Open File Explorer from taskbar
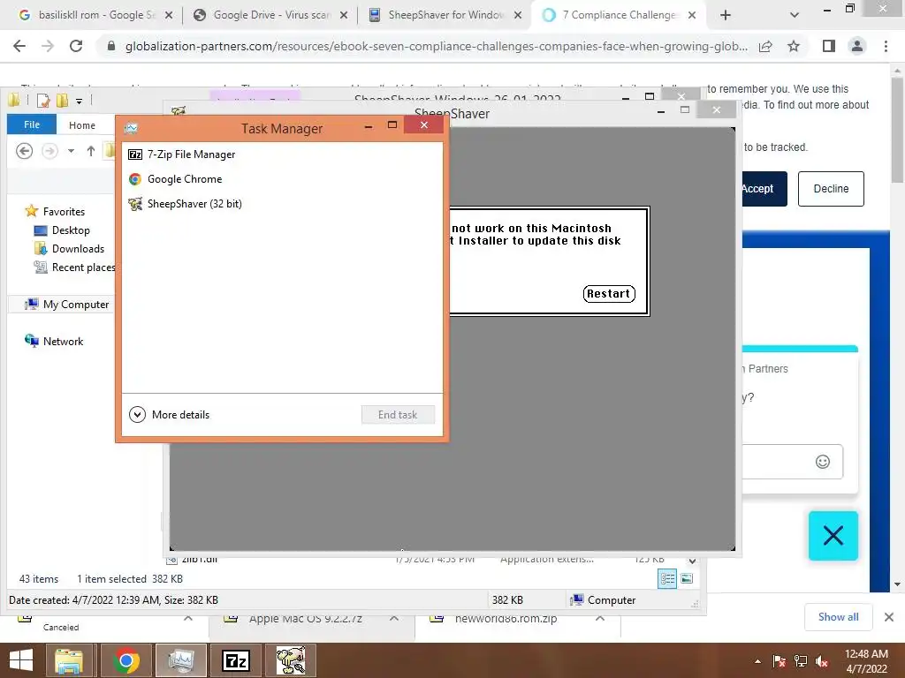The width and height of the screenshot is (905, 678). coord(70,660)
